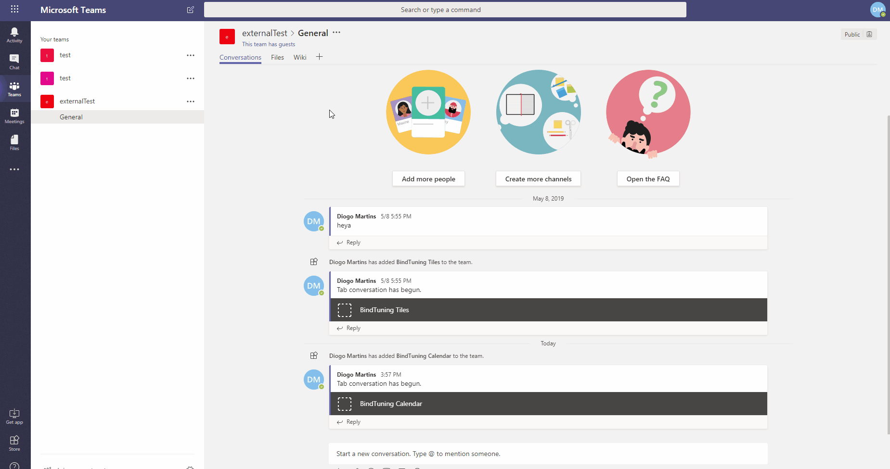Reply to the heya message
Screen dimensions: 890x469
[x=349, y=242]
